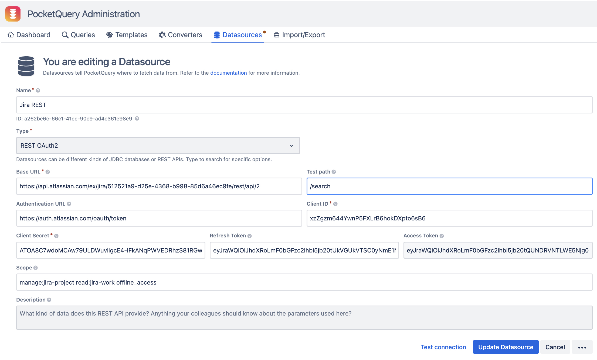Click the help icon next to Scope
Viewport: 597px width, 360px height.
pyautogui.click(x=35, y=268)
